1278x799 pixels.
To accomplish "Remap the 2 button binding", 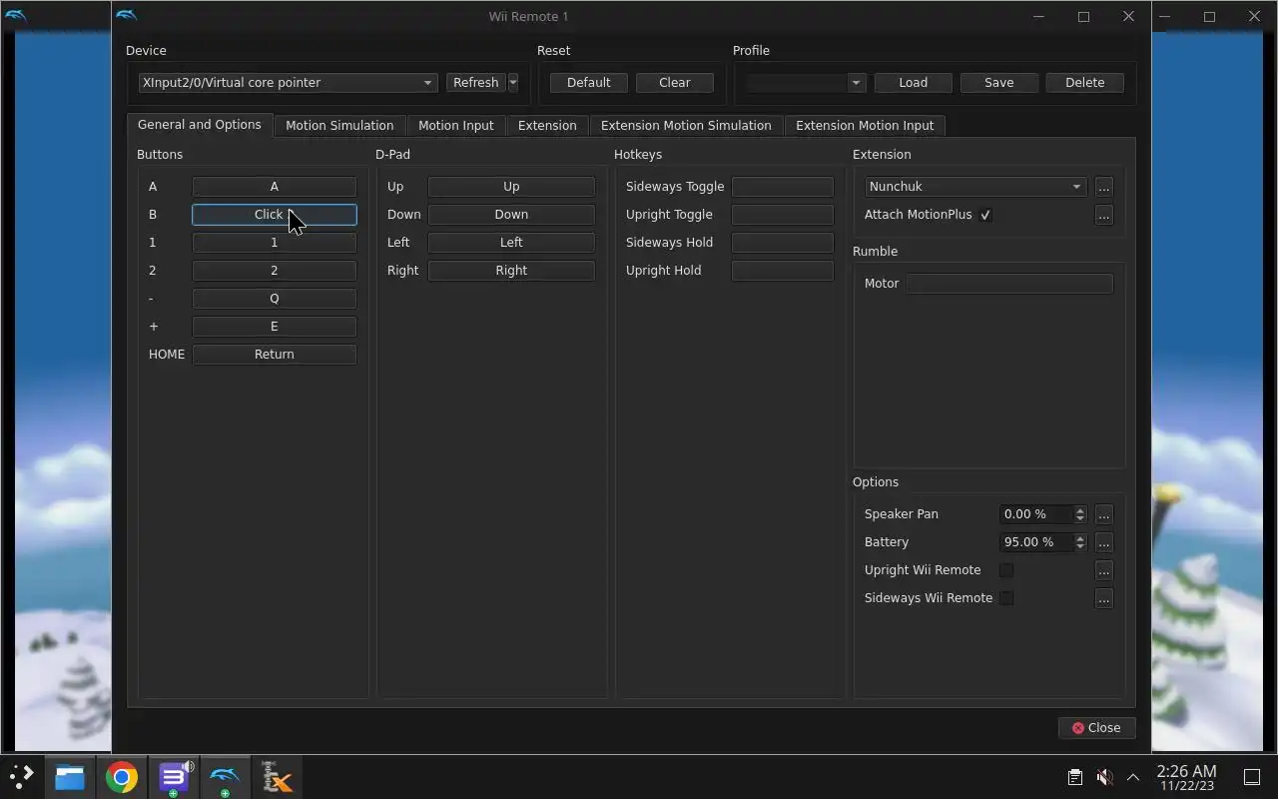I will 274,271.
